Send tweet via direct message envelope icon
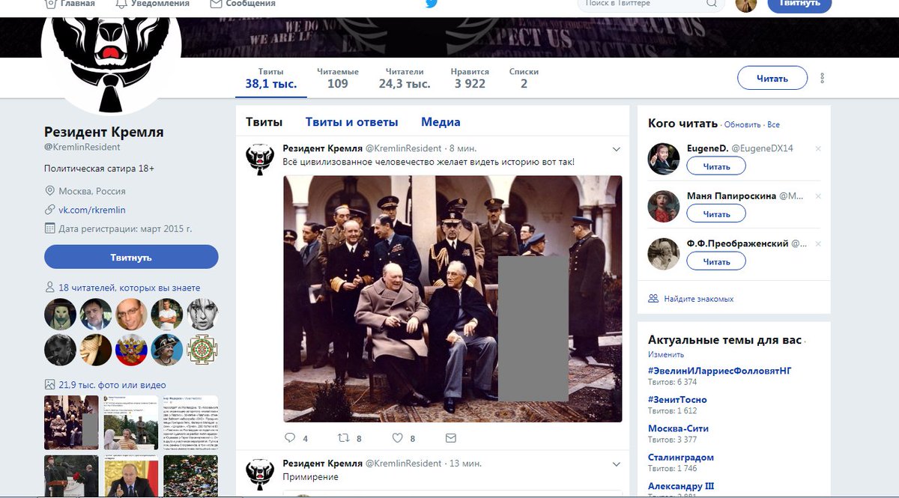This screenshot has width=899, height=498. 450,438
